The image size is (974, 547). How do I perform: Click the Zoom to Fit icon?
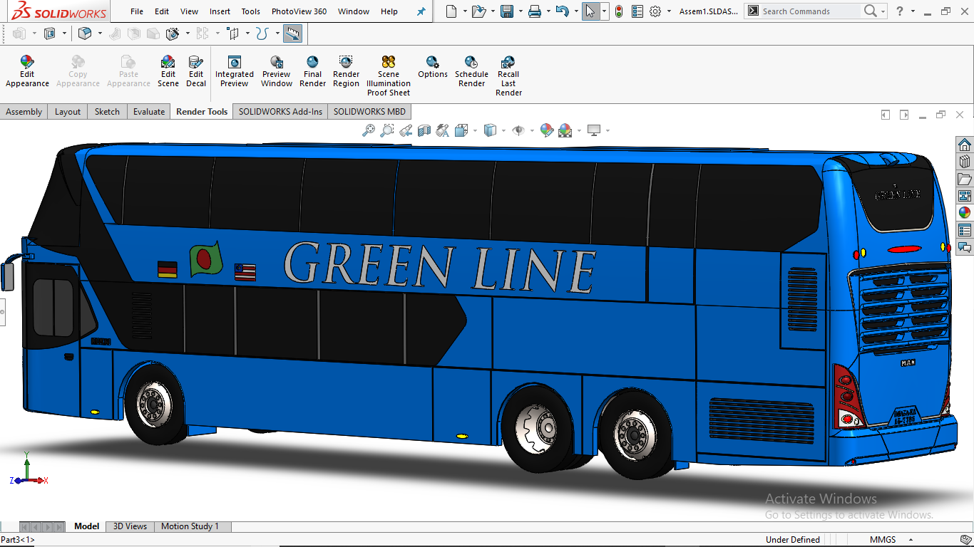coord(369,130)
